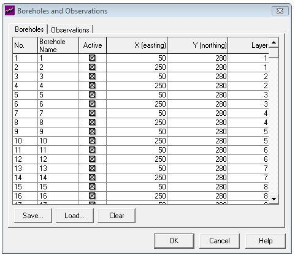Select Layer cell of borehole 7
The width and height of the screenshot is (295, 258).
pyautogui.click(x=248, y=113)
